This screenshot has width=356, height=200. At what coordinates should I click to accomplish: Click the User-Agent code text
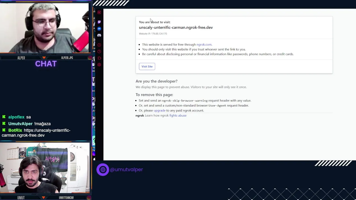(x=217, y=106)
